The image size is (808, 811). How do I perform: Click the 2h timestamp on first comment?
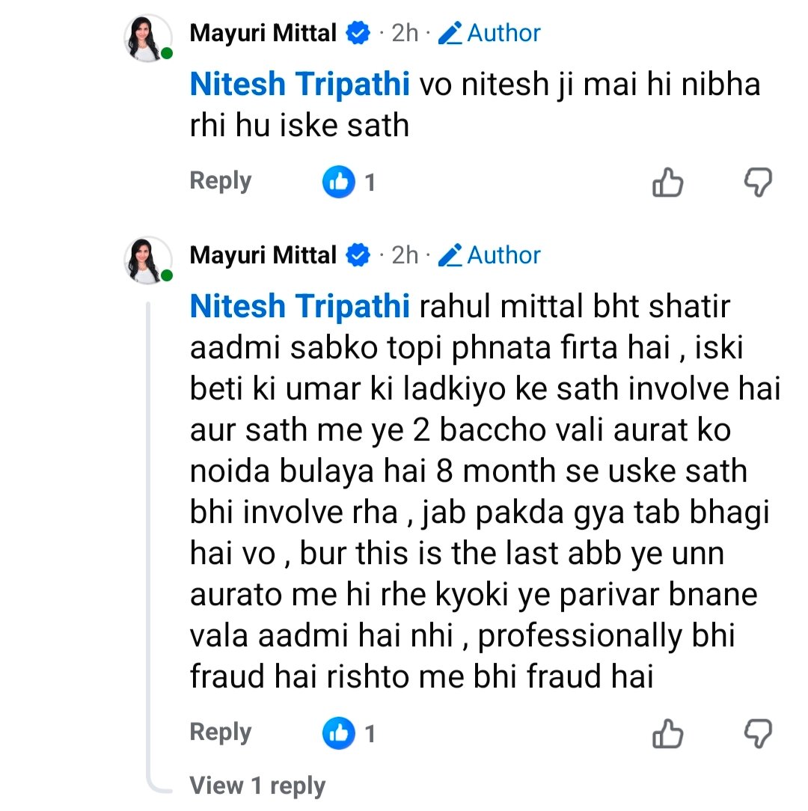pos(405,33)
